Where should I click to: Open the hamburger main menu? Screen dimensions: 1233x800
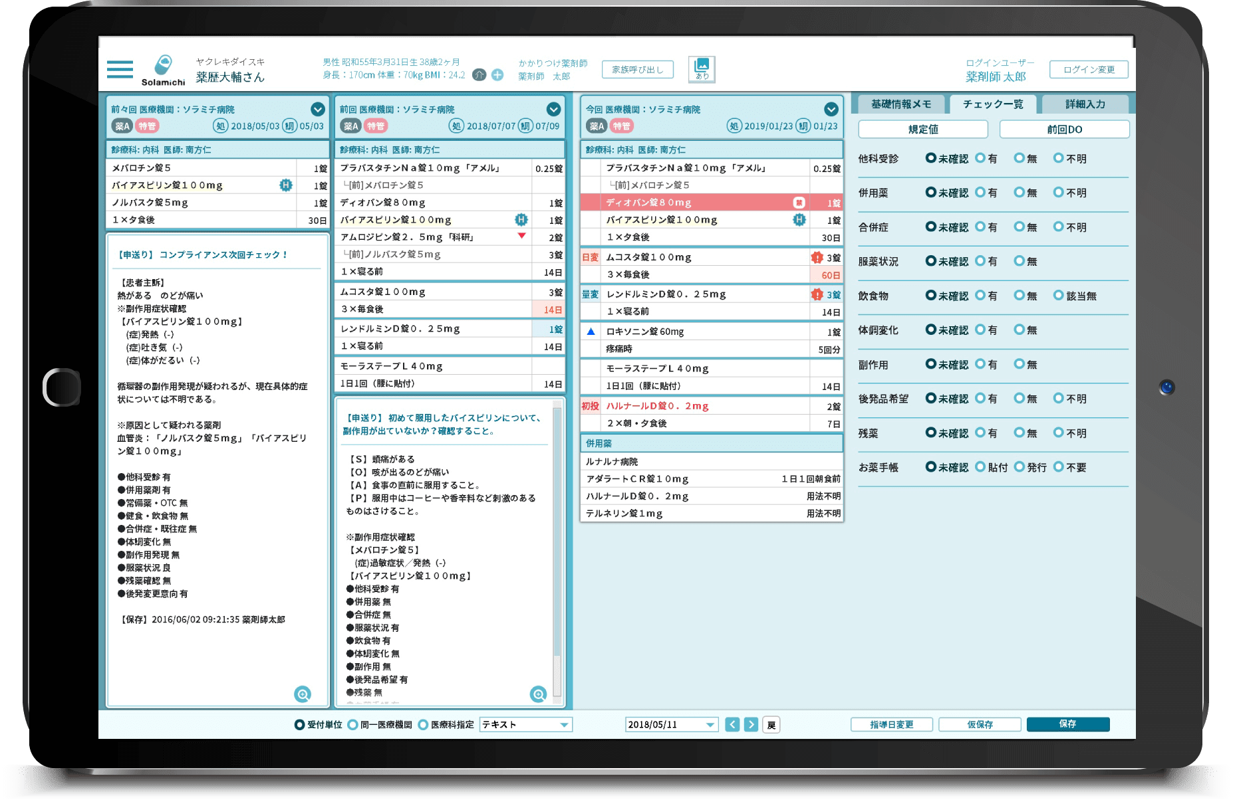[120, 69]
